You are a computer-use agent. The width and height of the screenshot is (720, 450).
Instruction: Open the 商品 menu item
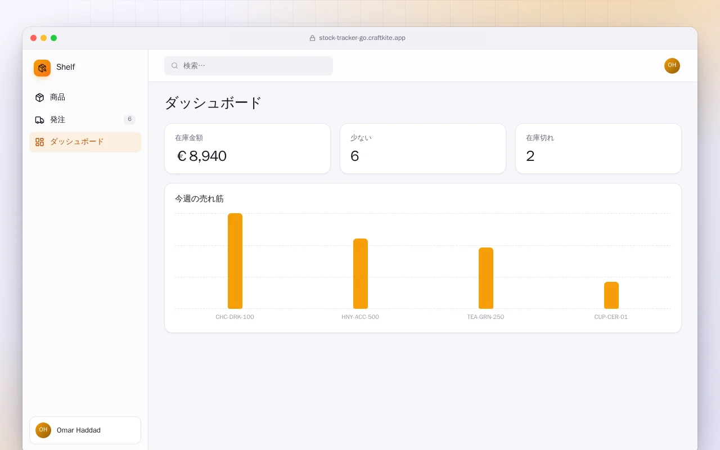85,97
